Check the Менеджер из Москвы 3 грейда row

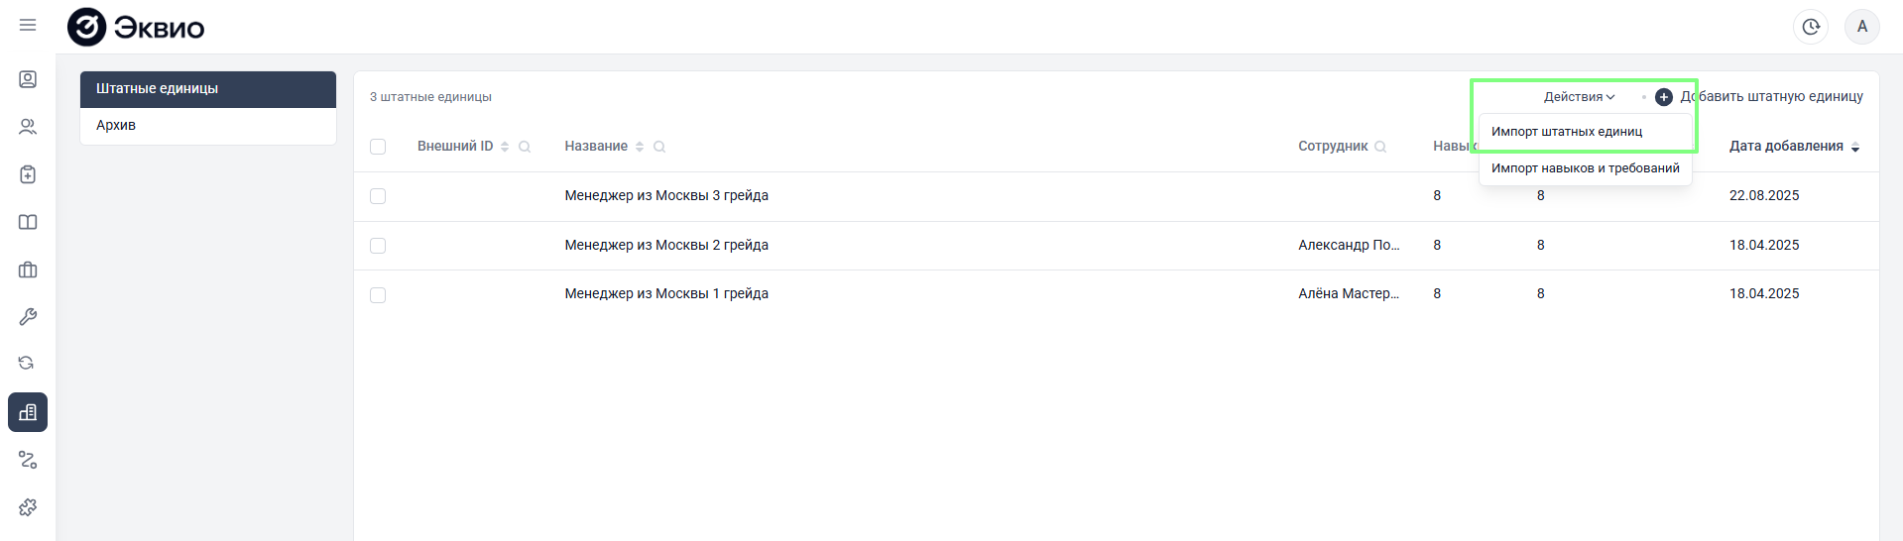(x=378, y=196)
